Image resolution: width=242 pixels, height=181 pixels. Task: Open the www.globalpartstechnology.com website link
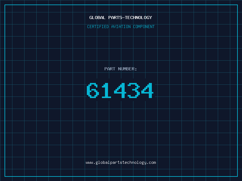tap(121, 163)
